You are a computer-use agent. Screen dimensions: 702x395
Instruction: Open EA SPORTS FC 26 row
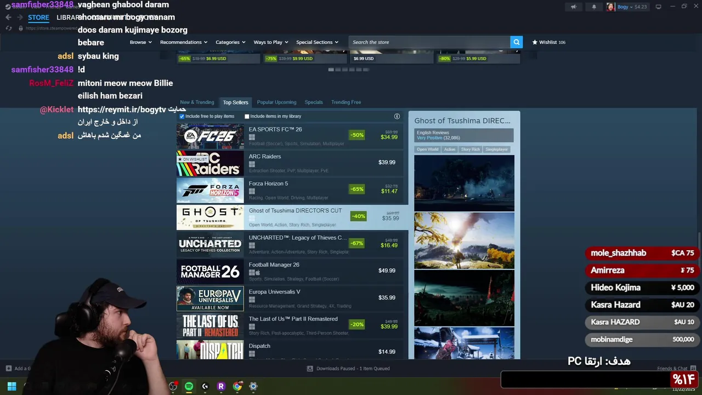(x=290, y=136)
